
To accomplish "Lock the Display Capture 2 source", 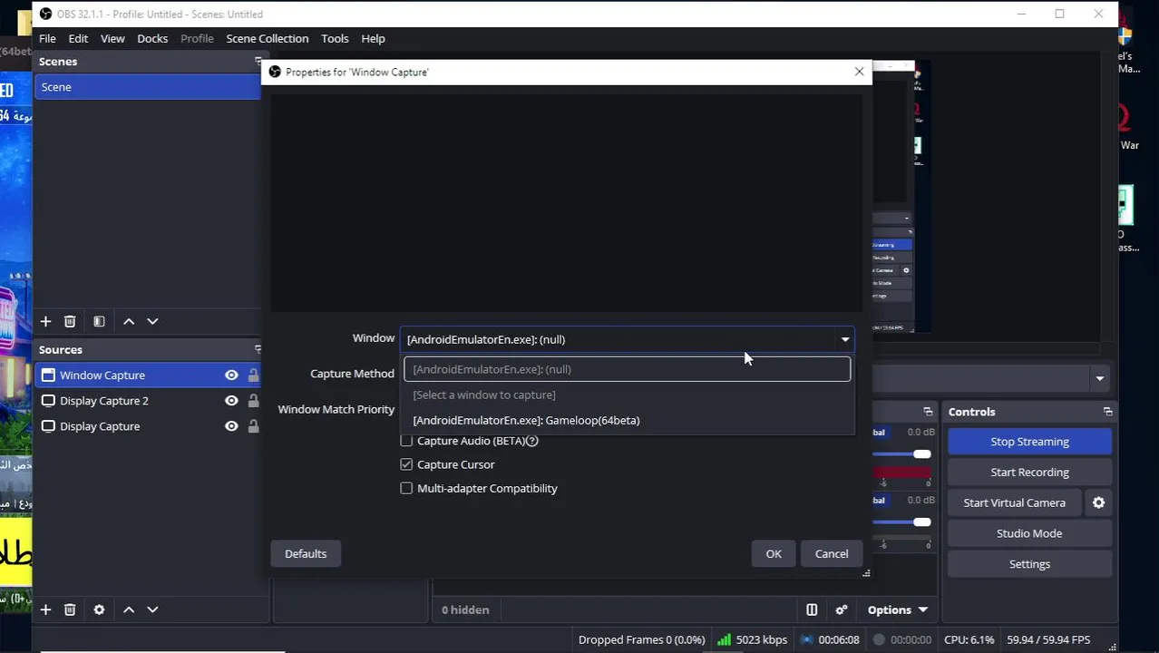I will pyautogui.click(x=253, y=400).
